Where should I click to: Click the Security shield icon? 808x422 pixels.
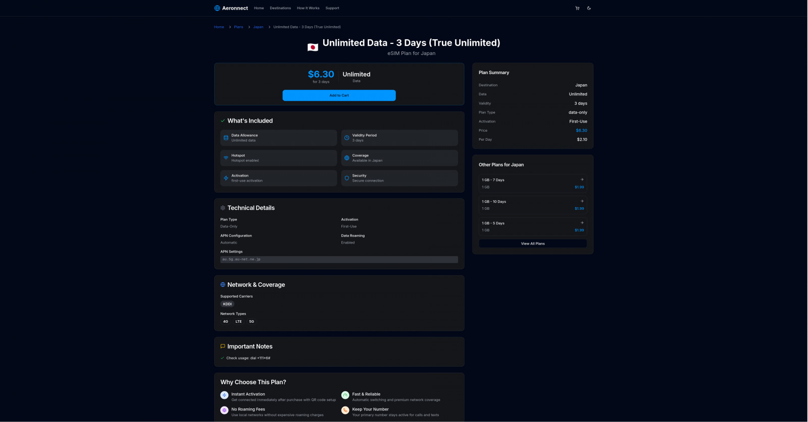pyautogui.click(x=346, y=178)
